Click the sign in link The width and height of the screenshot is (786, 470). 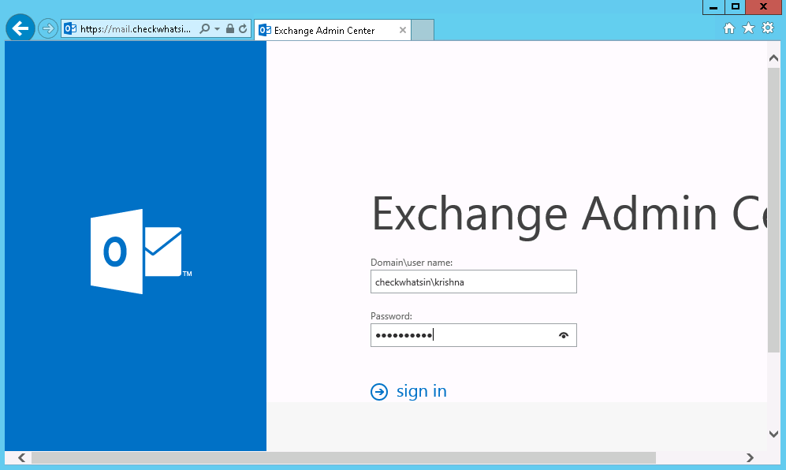[422, 391]
